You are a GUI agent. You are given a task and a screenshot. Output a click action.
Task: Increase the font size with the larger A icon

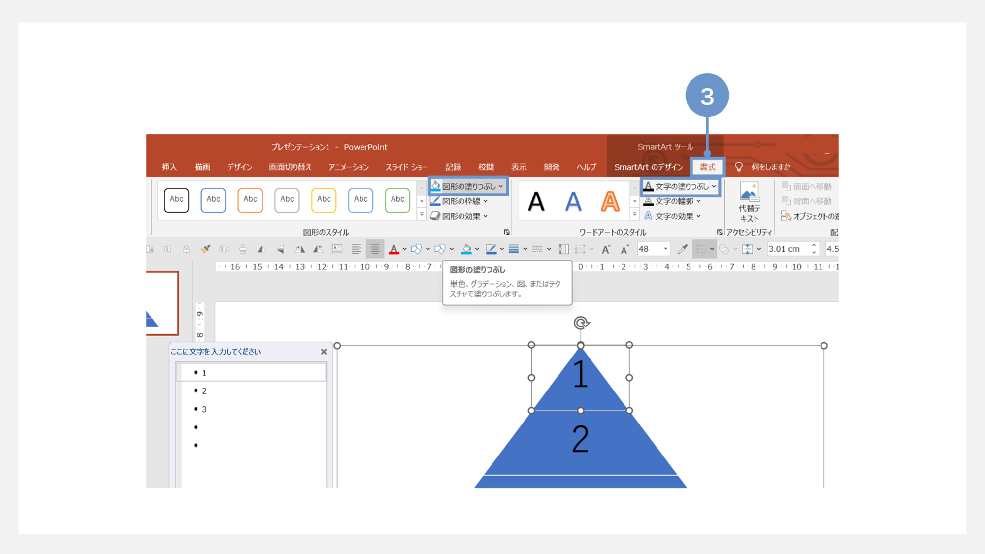(x=606, y=249)
